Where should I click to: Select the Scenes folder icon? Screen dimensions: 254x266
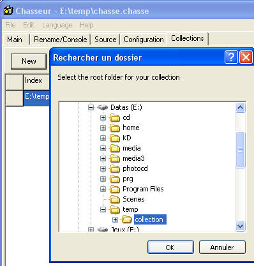115,199
